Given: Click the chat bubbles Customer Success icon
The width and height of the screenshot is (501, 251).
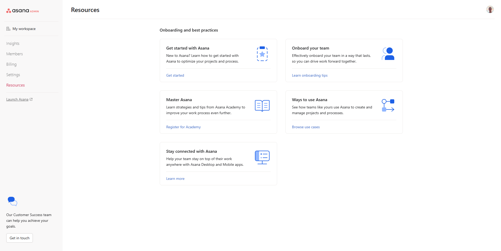Looking at the screenshot, I should (x=12, y=201).
